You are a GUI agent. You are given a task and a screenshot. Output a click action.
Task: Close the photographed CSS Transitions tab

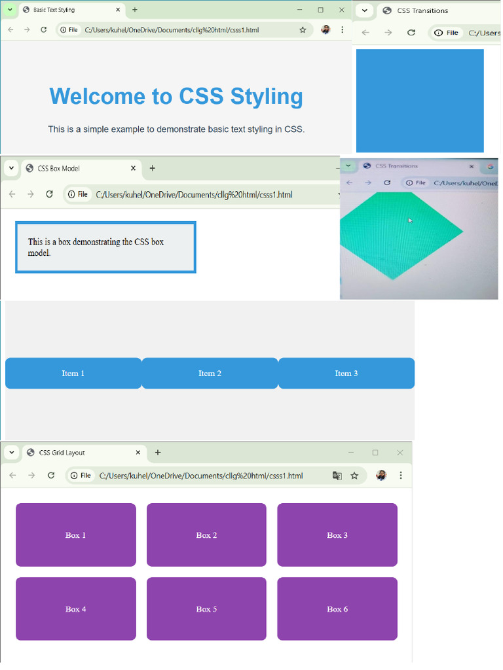[472, 166]
